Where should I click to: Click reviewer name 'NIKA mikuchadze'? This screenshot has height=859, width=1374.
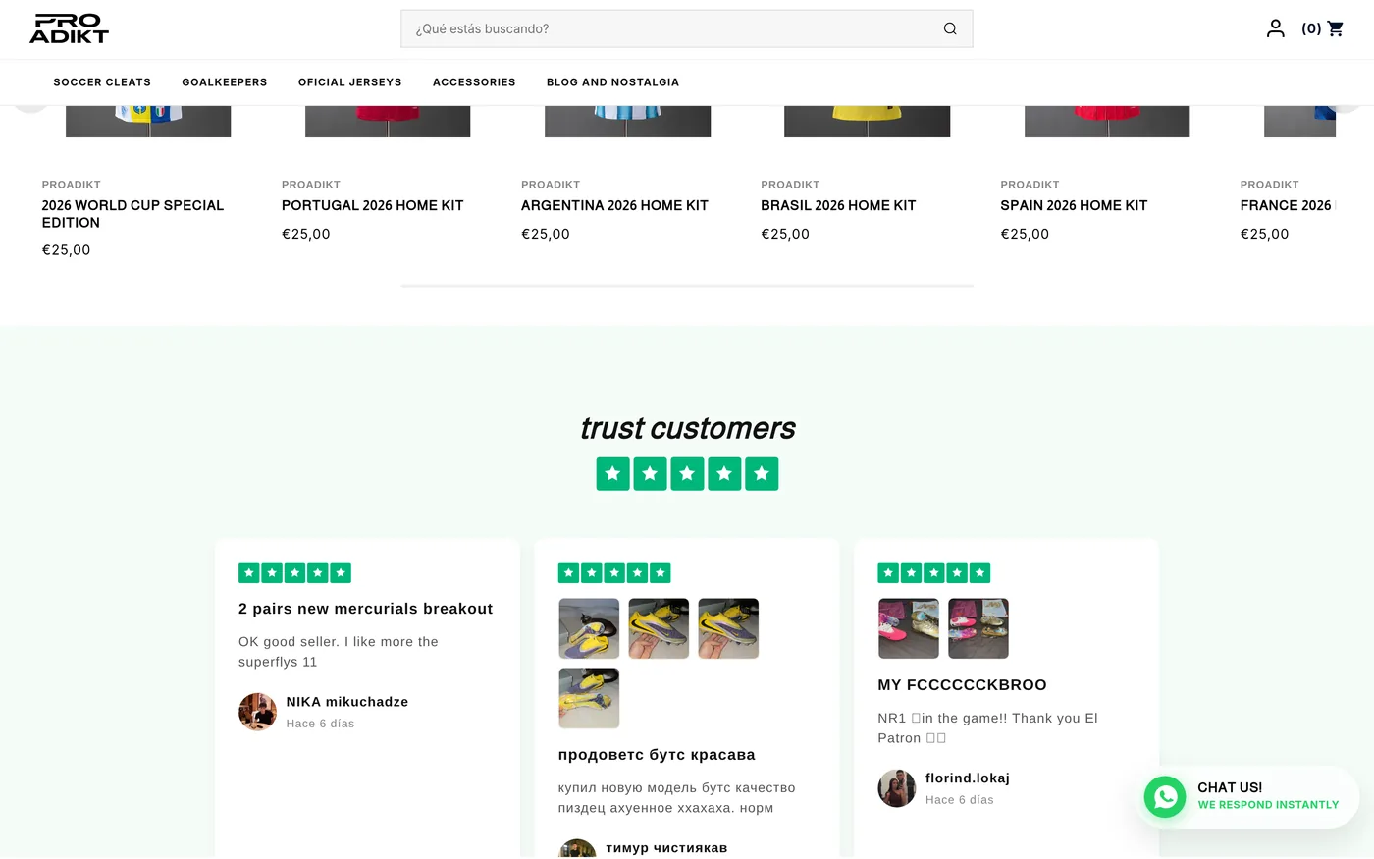(x=347, y=702)
